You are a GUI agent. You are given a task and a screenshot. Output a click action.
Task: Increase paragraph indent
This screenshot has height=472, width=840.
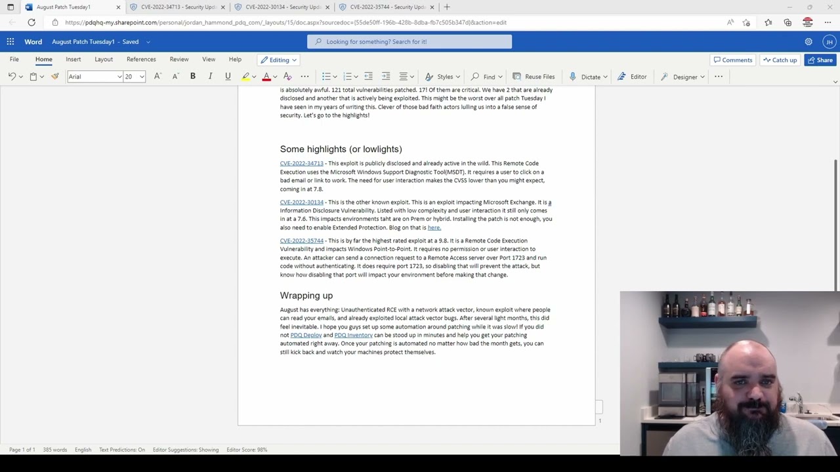386,77
